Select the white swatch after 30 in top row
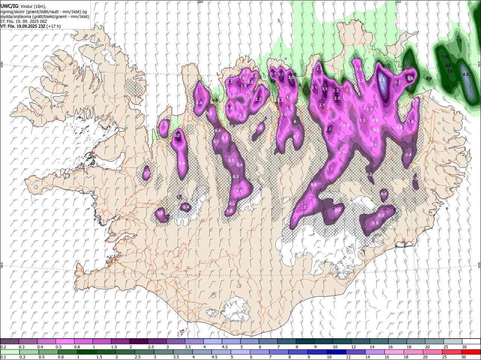481x360 pixels. pos(471,342)
